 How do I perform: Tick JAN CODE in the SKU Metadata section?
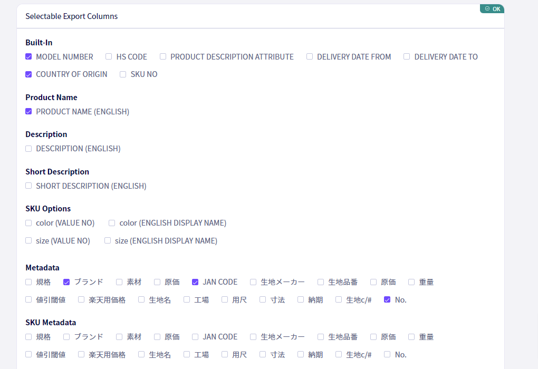pyautogui.click(x=195, y=337)
